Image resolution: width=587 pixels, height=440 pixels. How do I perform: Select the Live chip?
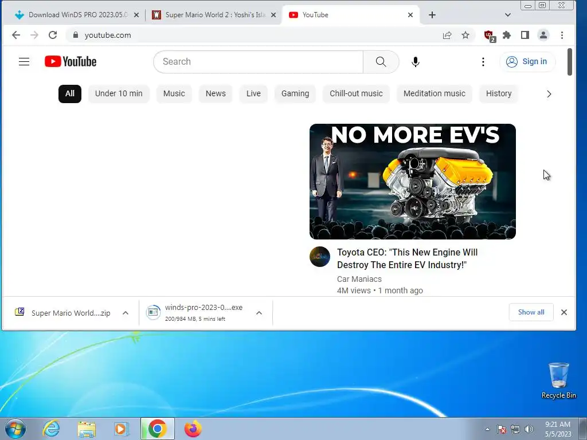click(253, 93)
